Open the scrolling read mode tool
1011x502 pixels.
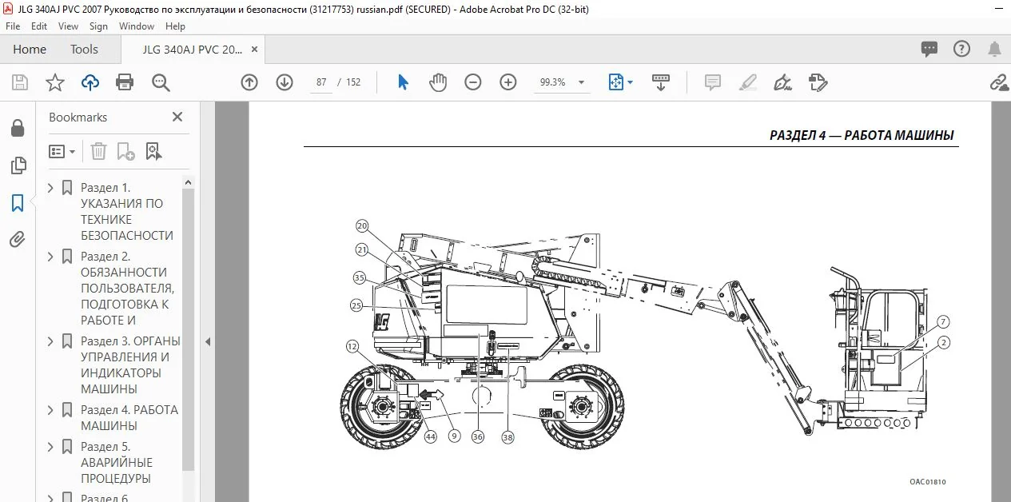pos(661,82)
